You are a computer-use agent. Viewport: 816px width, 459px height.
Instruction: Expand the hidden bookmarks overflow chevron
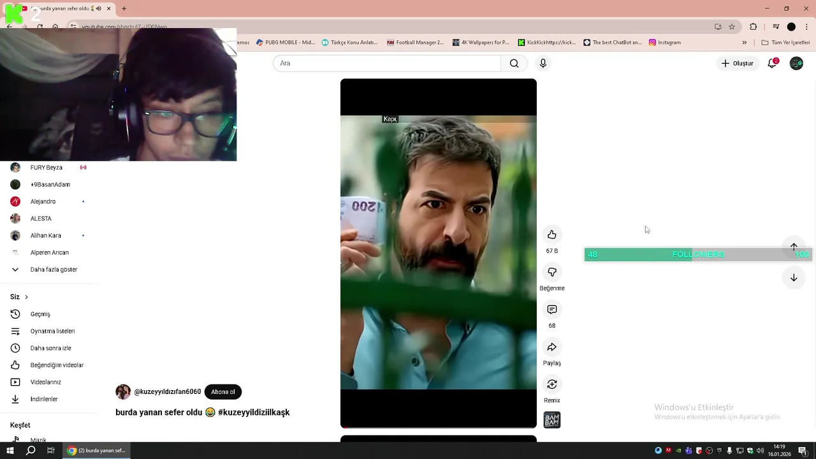click(744, 43)
